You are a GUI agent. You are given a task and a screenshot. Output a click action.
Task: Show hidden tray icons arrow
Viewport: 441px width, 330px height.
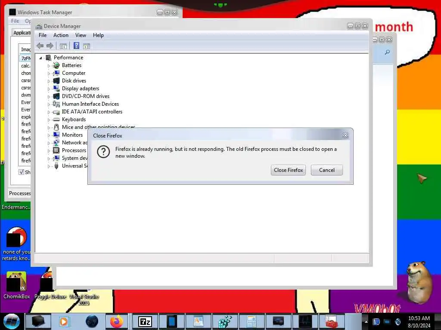[366, 321]
